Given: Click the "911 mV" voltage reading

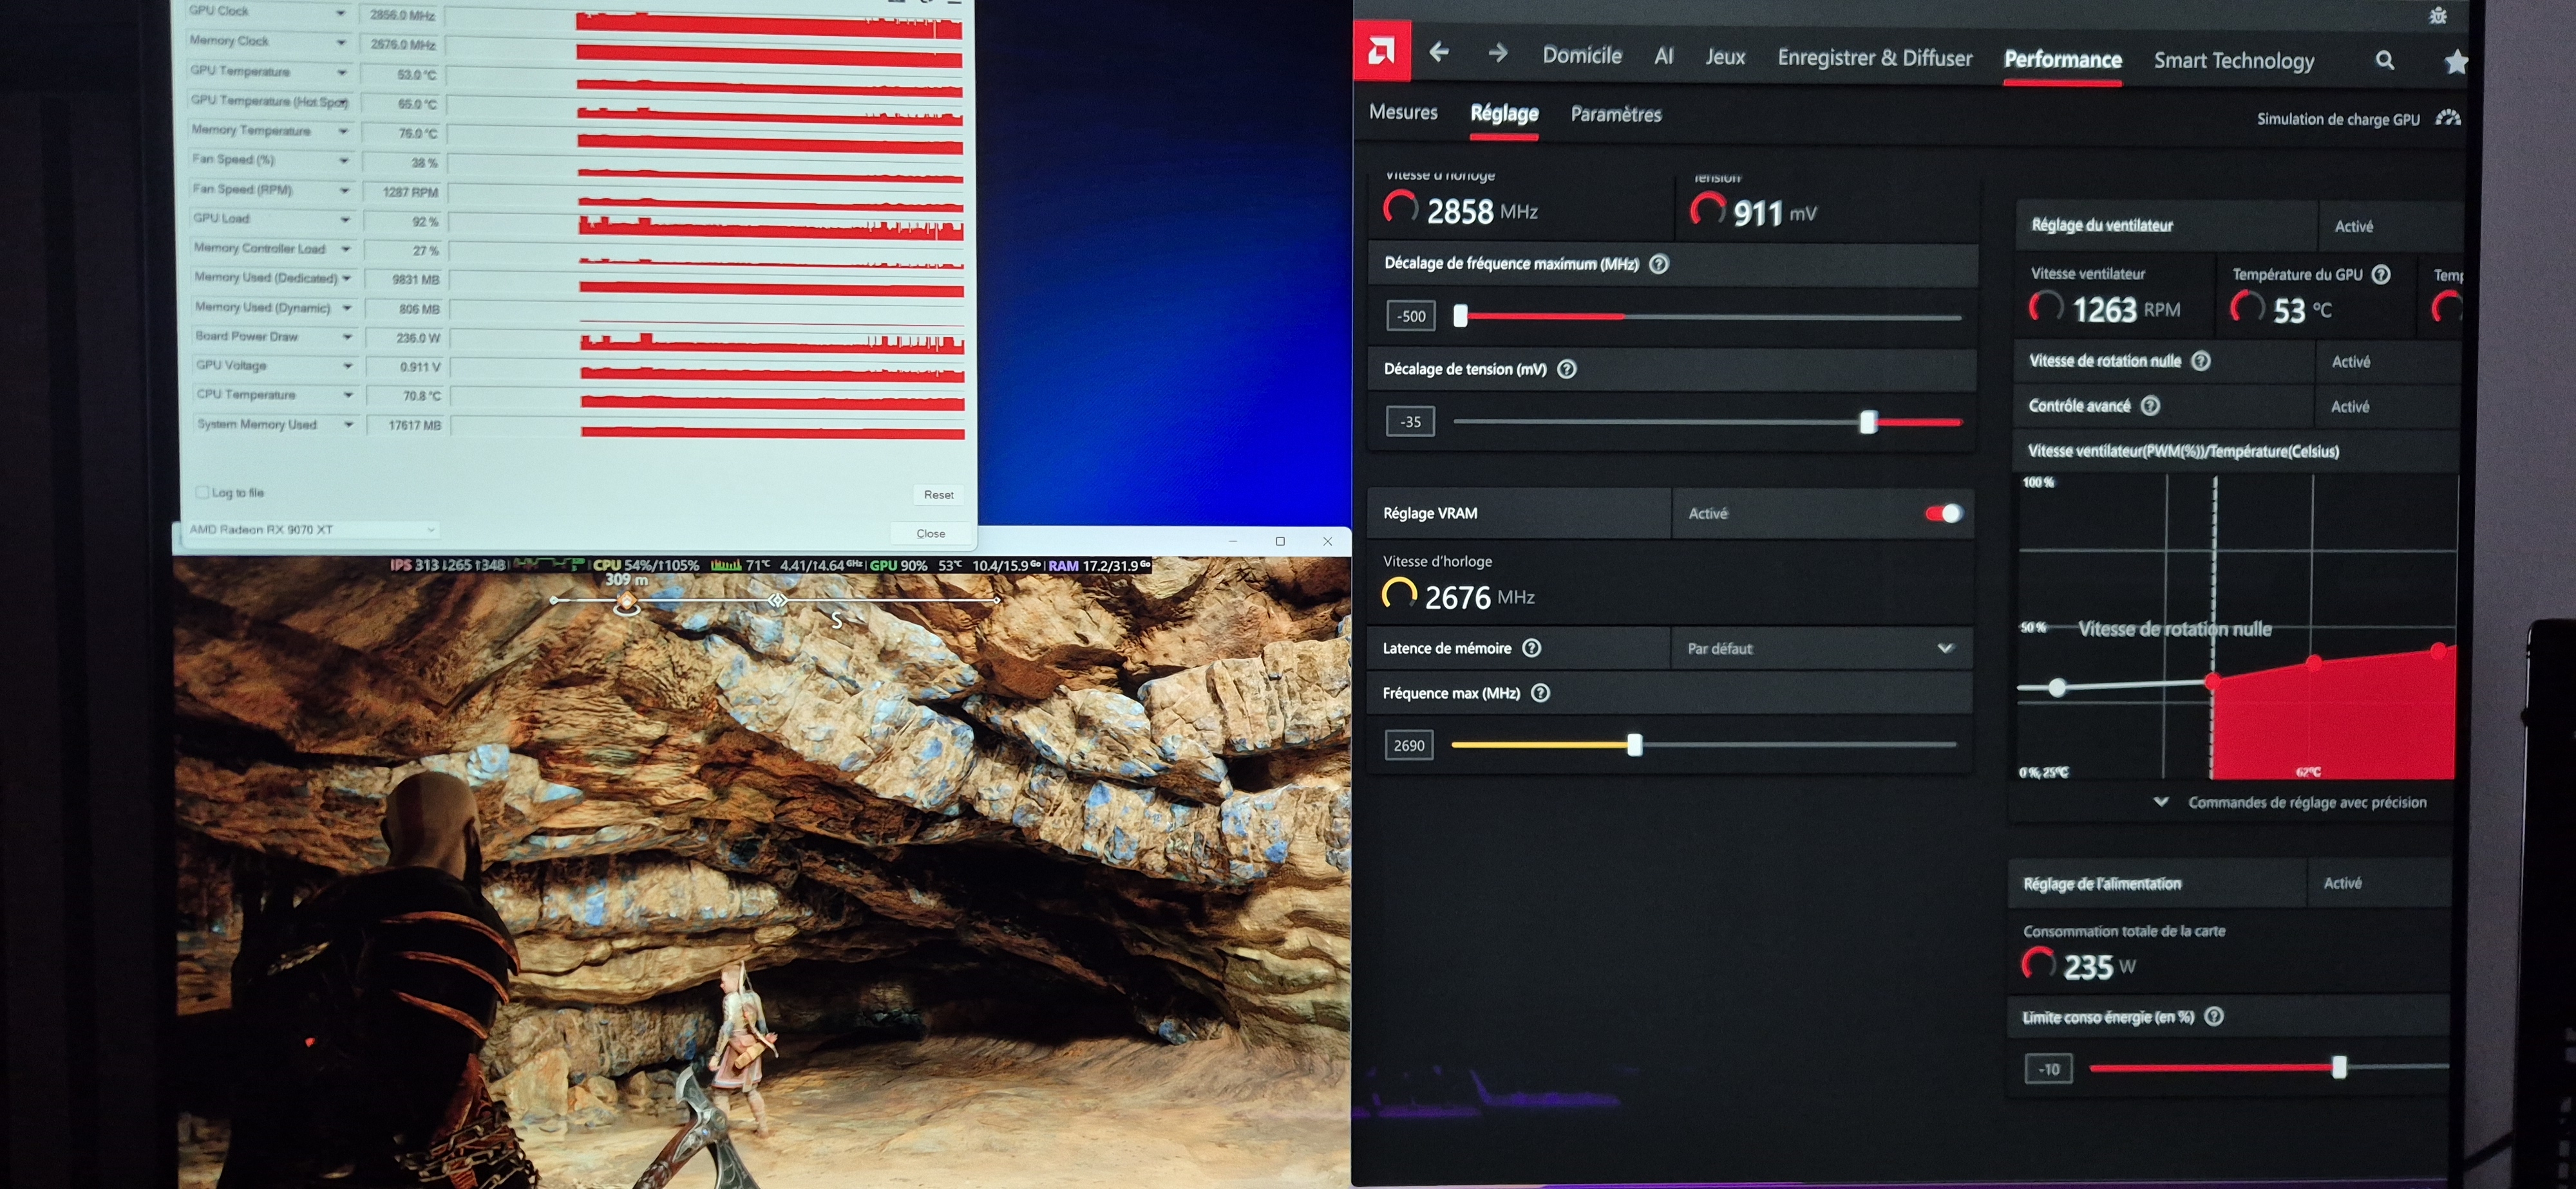Looking at the screenshot, I should click(1774, 213).
